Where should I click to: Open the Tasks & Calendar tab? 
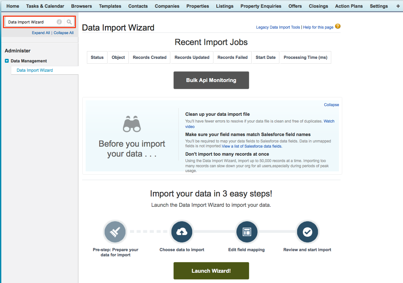coord(45,6)
